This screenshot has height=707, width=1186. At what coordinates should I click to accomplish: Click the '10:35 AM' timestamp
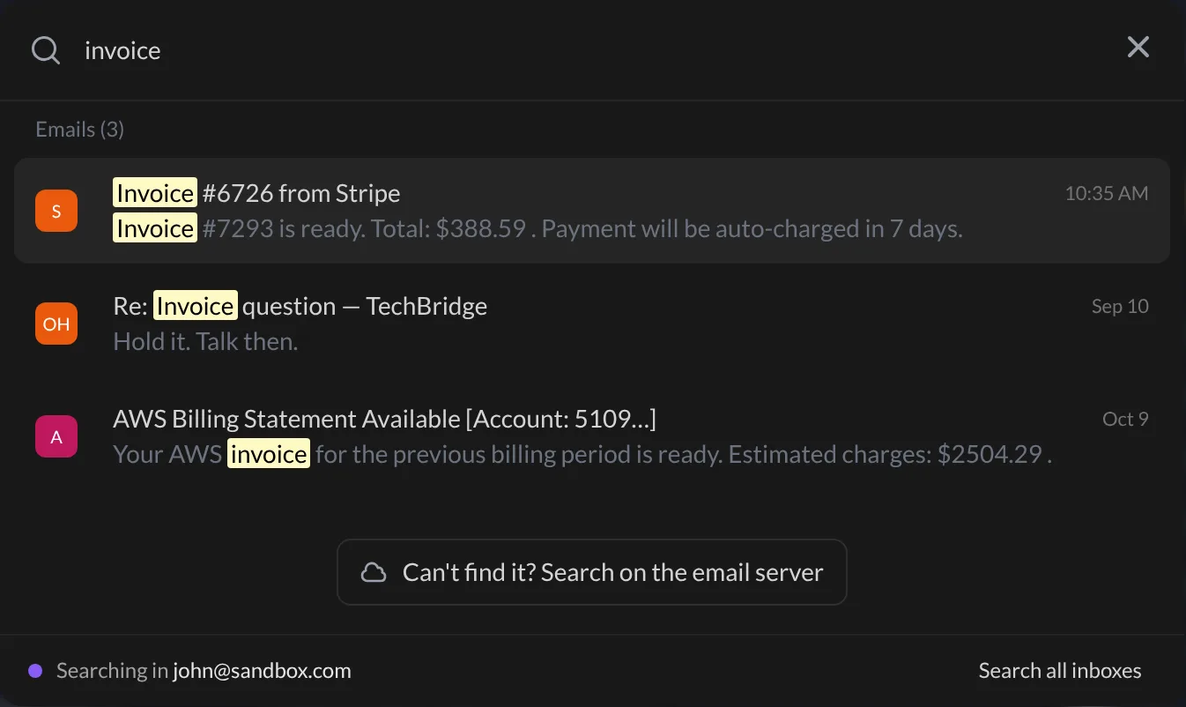tap(1107, 194)
